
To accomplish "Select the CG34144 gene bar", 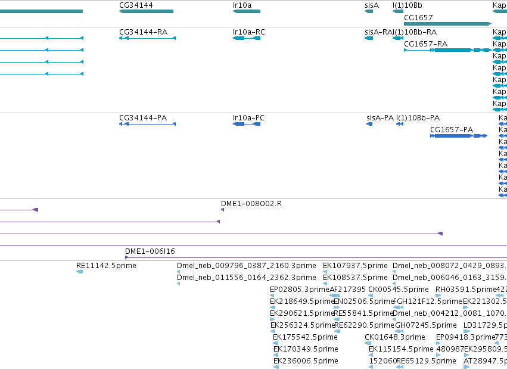I will click(146, 11).
